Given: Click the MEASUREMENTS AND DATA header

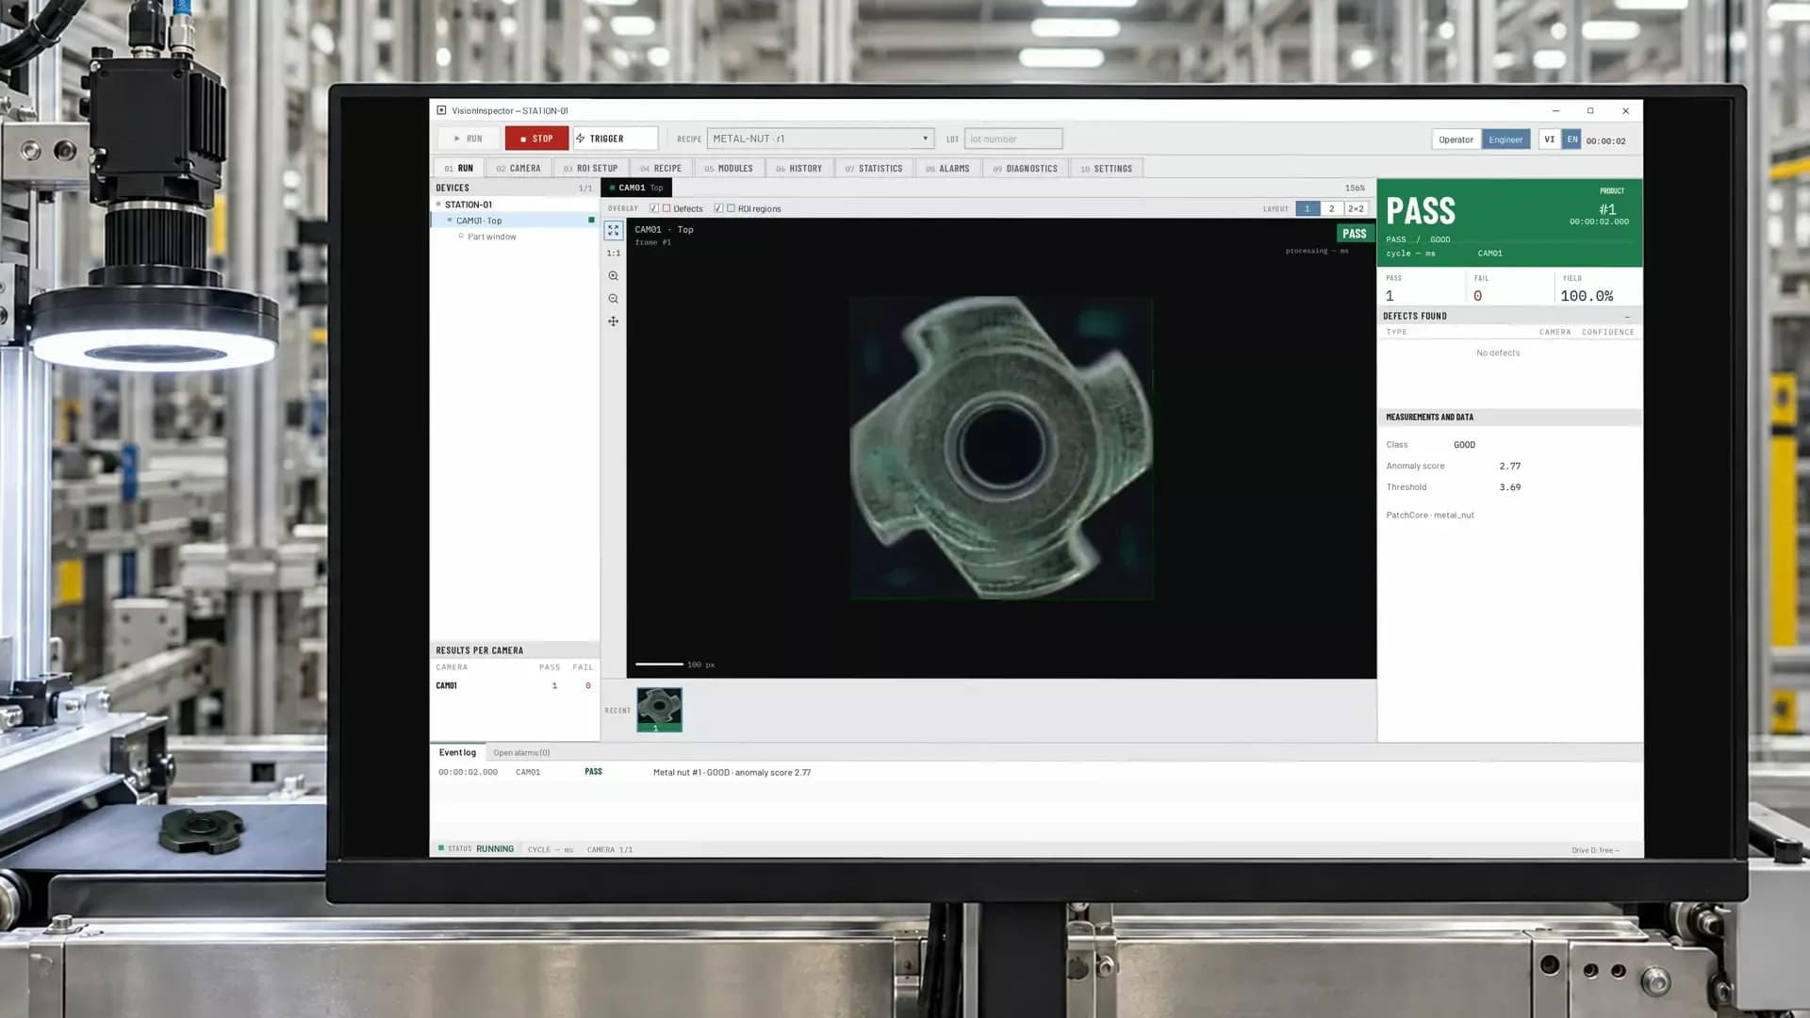Looking at the screenshot, I should click(1509, 417).
